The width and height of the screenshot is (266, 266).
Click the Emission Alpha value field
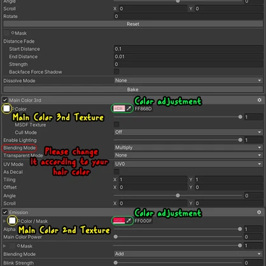[253, 229]
